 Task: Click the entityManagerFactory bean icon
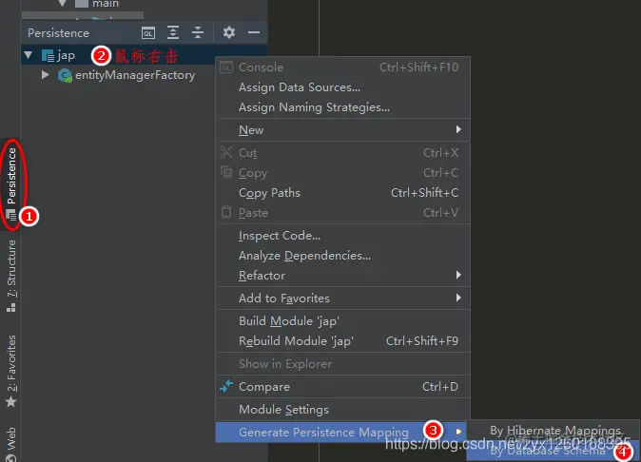pyautogui.click(x=65, y=75)
